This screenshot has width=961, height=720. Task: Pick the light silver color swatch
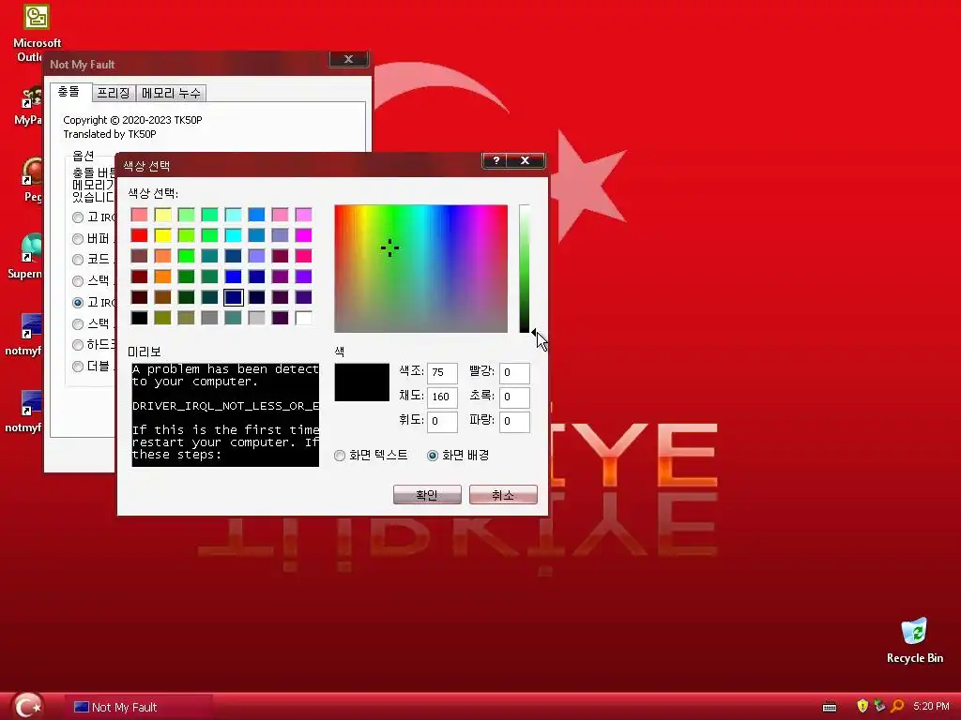point(257,318)
